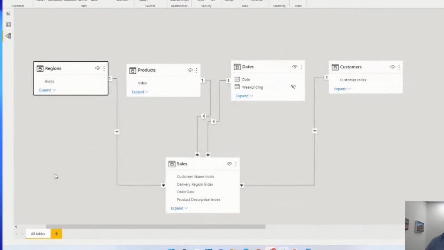Expand the Sales table field list
The width and height of the screenshot is (444, 250).
179,208
